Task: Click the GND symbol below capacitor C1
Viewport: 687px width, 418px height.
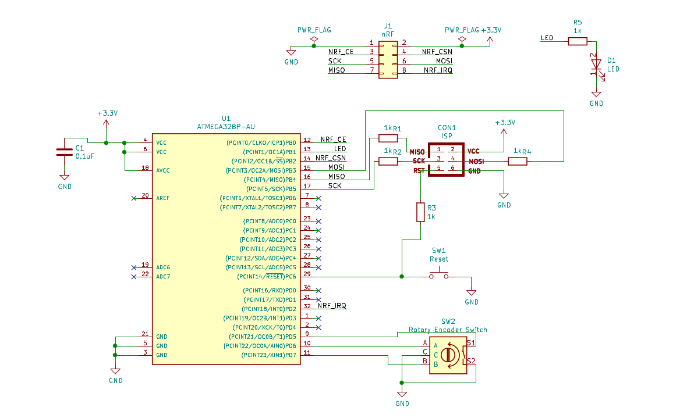Action: [x=65, y=180]
